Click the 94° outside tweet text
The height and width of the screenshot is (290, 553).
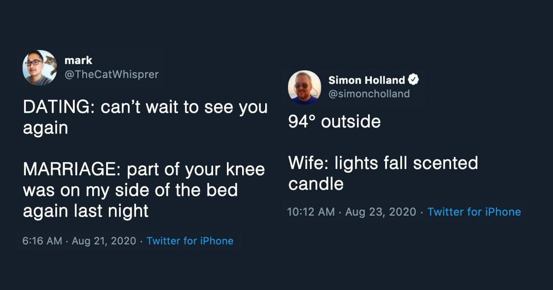333,121
